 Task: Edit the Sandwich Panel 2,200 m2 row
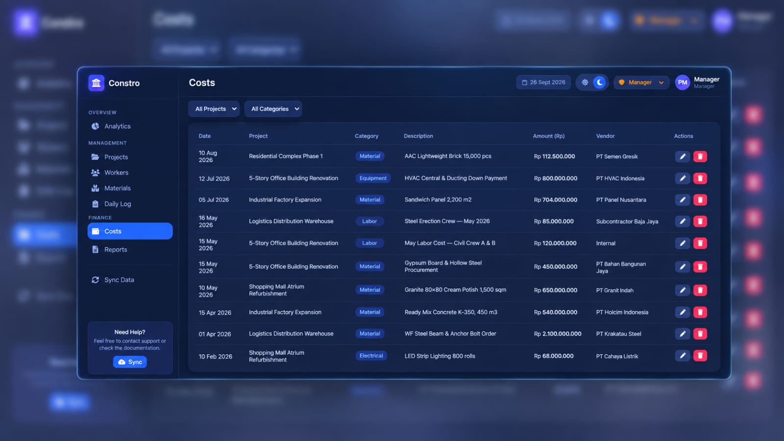tap(683, 200)
